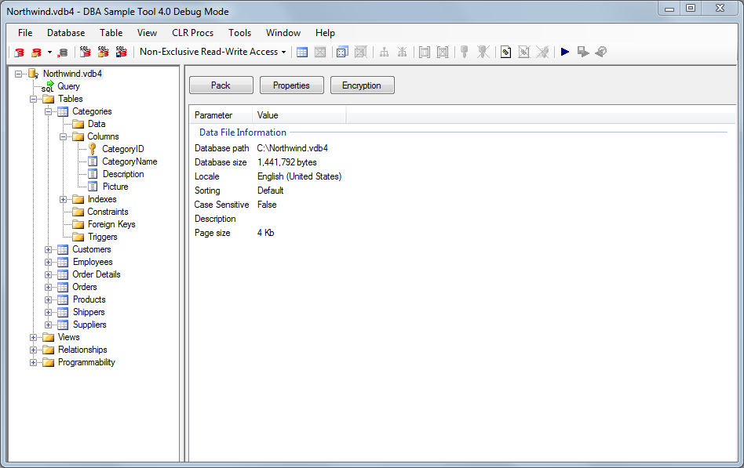744x468 pixels.
Task: Click the blue Run arrow on the toolbar
Action: [565, 52]
